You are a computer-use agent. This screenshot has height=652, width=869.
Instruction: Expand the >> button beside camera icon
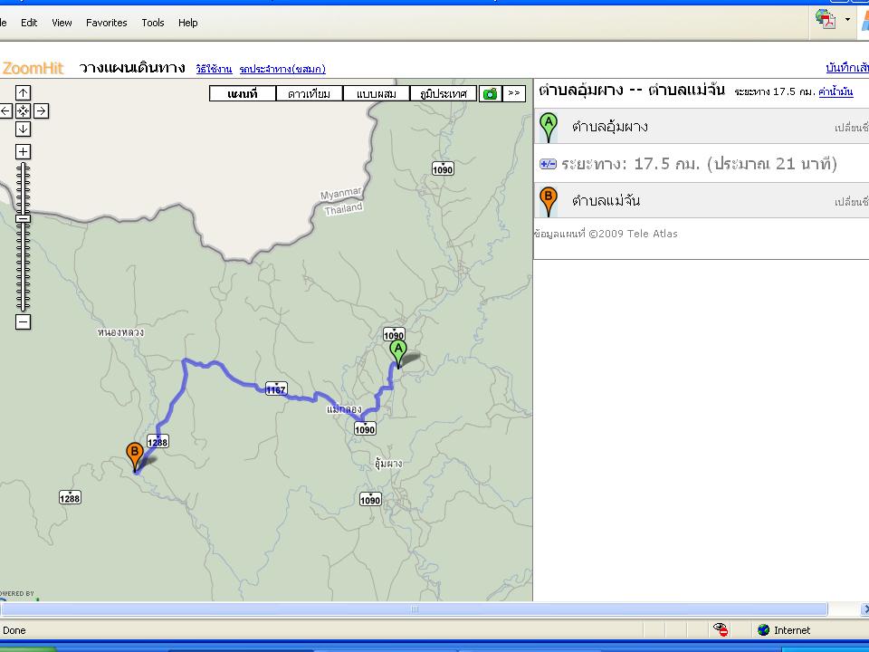514,93
